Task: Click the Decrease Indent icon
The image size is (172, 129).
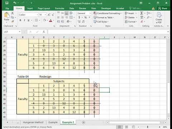Action: (58, 21)
